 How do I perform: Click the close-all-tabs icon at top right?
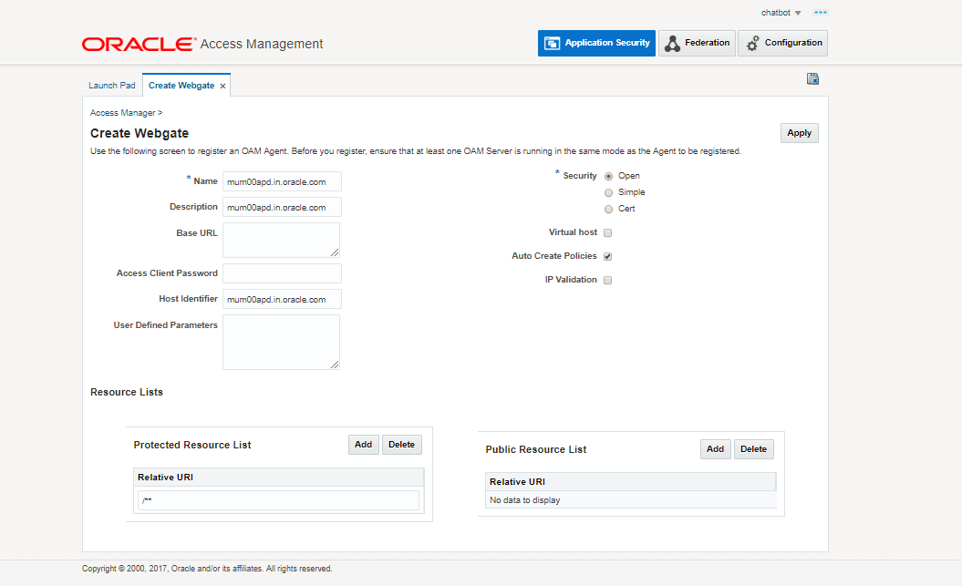(x=813, y=78)
